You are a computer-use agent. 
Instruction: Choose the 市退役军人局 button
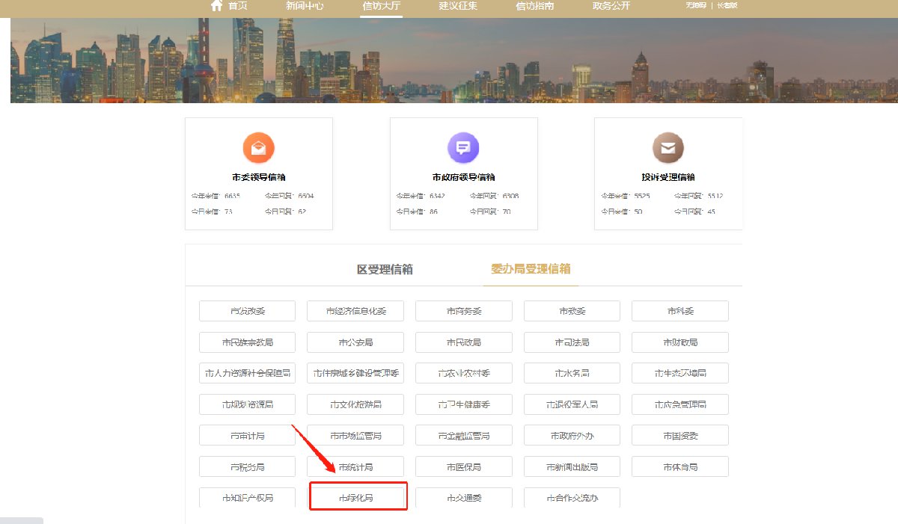coord(572,404)
